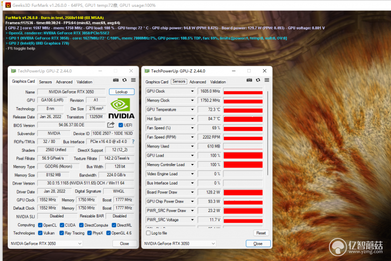Switch to Advanced tab in Sensors GPU-Z window

click(x=198, y=82)
